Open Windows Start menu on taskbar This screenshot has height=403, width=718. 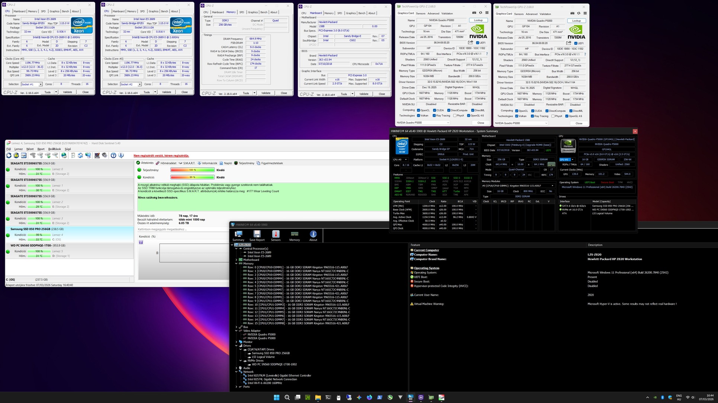pyautogui.click(x=276, y=397)
